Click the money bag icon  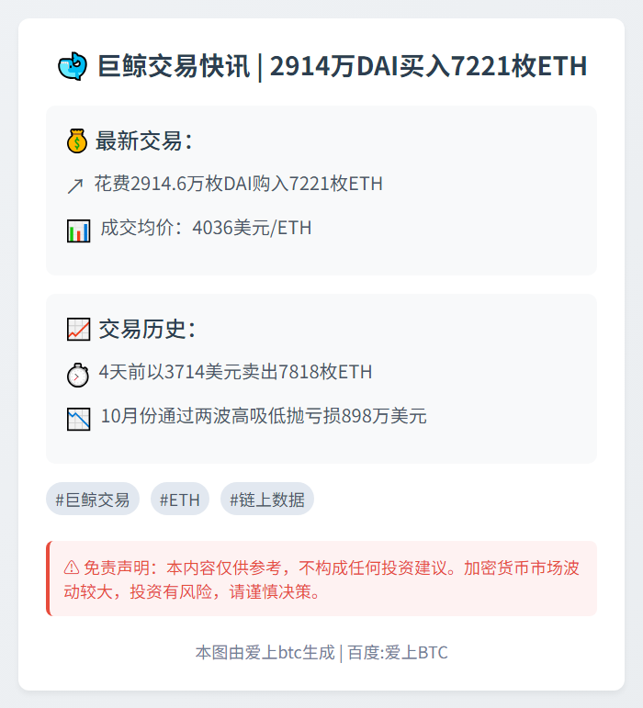pos(77,141)
